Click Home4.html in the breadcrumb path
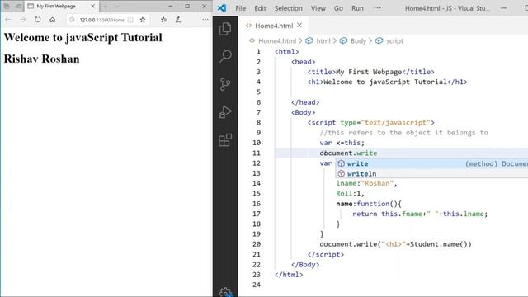528x297 pixels. click(277, 40)
